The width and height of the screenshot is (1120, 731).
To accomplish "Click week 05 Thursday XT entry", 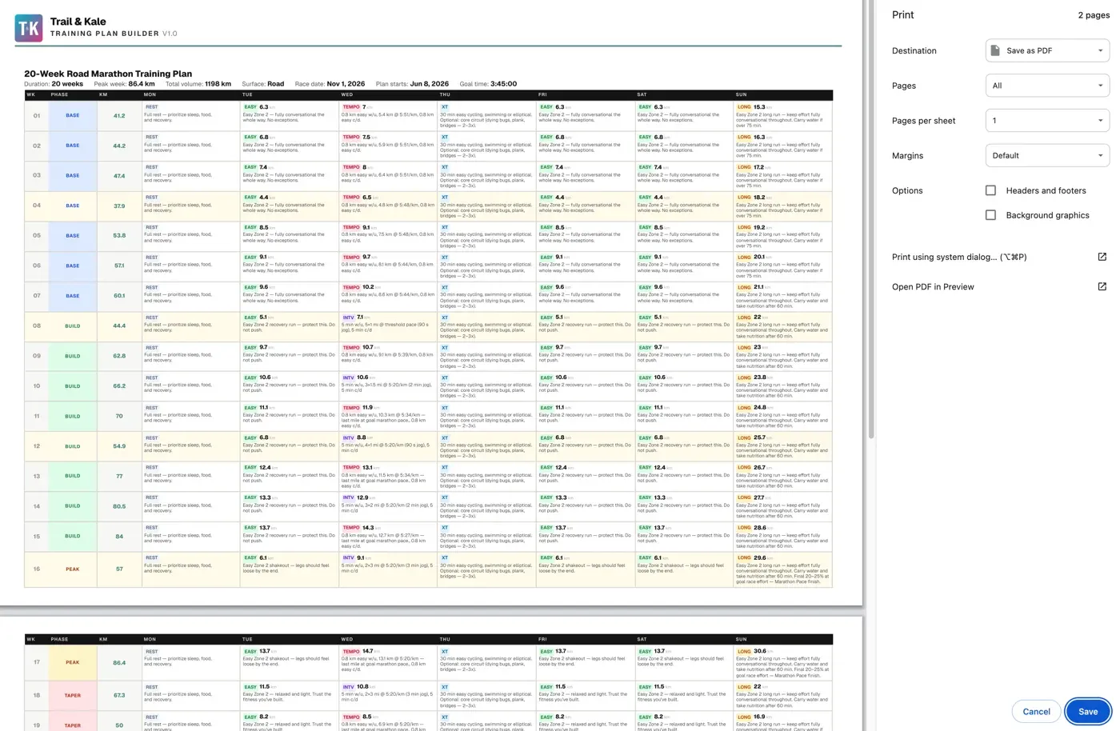I will [x=486, y=236].
